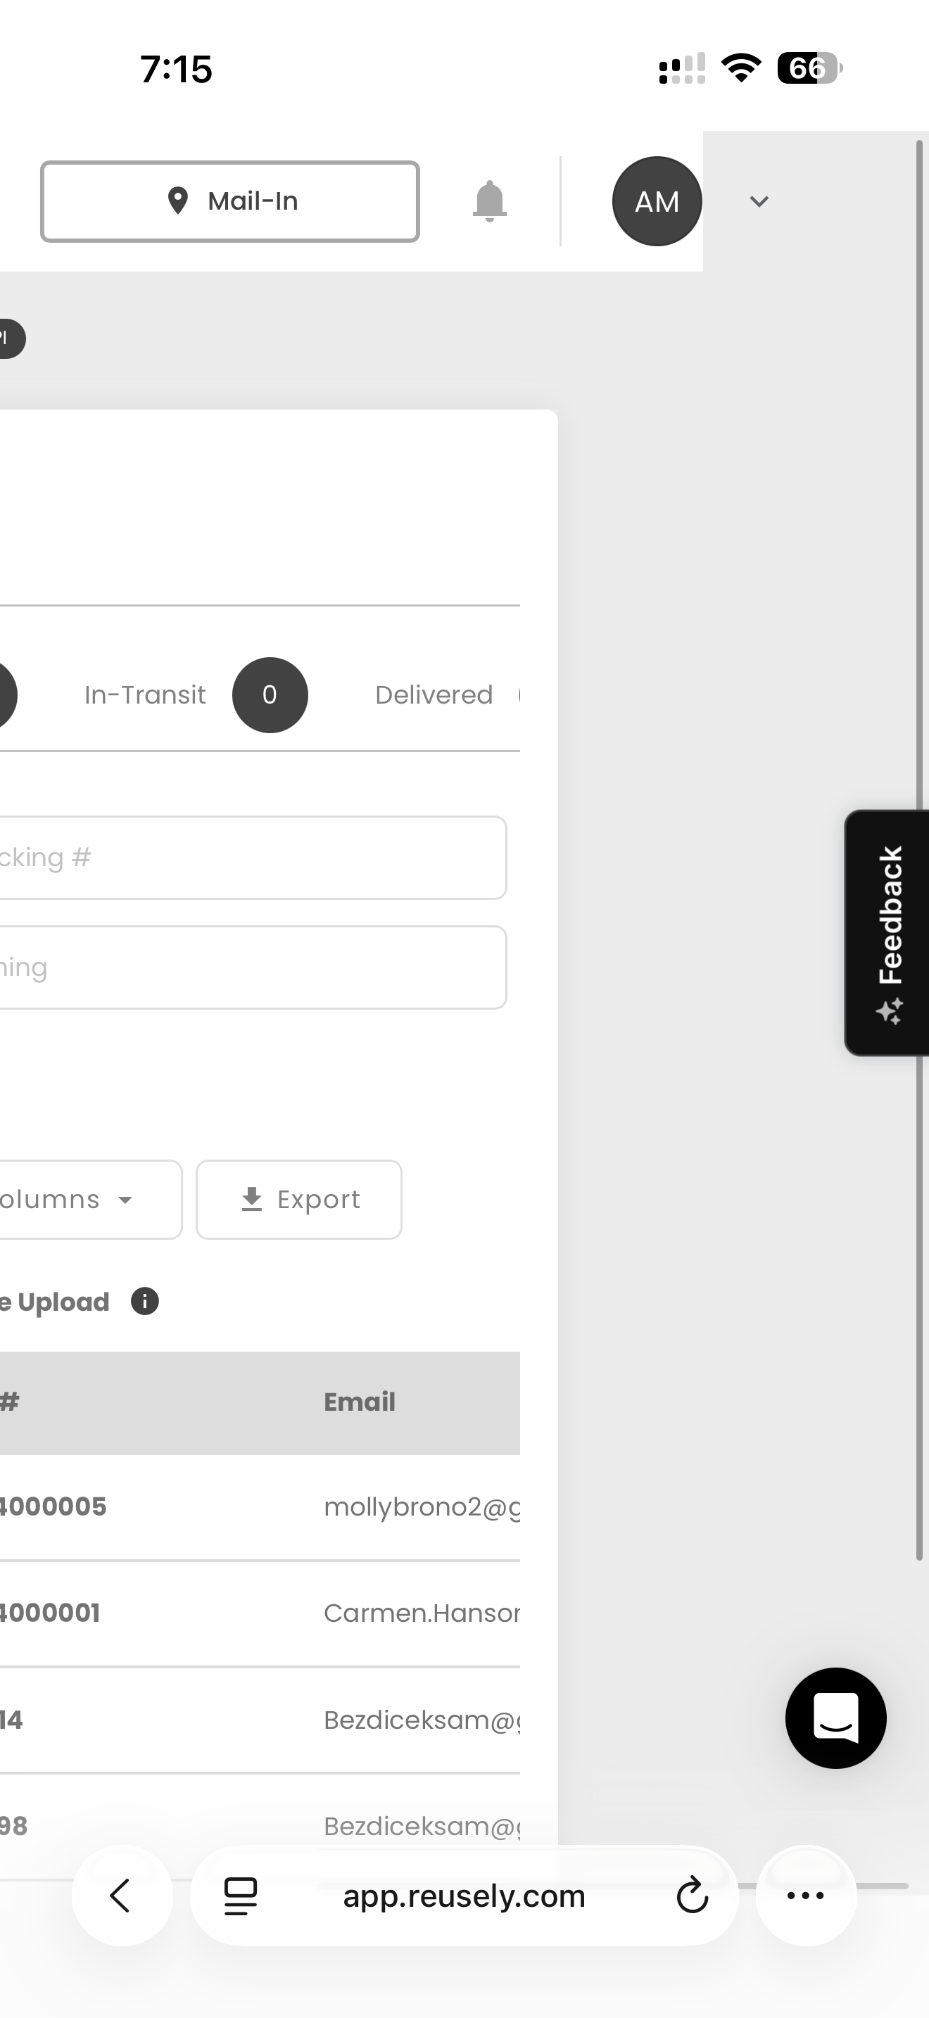Show Upload info tooltip icon

145,1301
